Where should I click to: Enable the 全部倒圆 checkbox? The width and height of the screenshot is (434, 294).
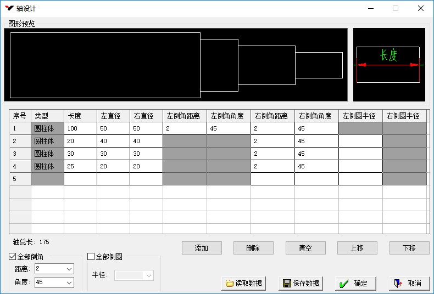click(x=91, y=256)
